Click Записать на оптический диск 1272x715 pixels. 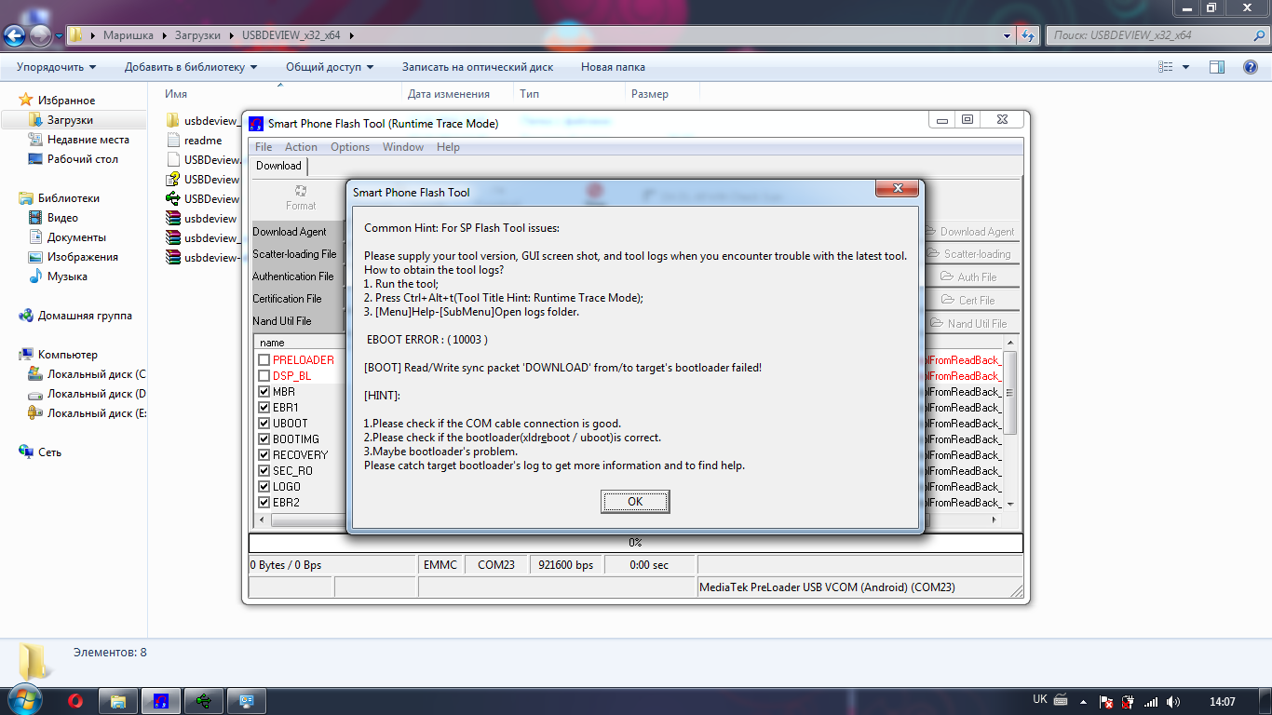pos(478,67)
